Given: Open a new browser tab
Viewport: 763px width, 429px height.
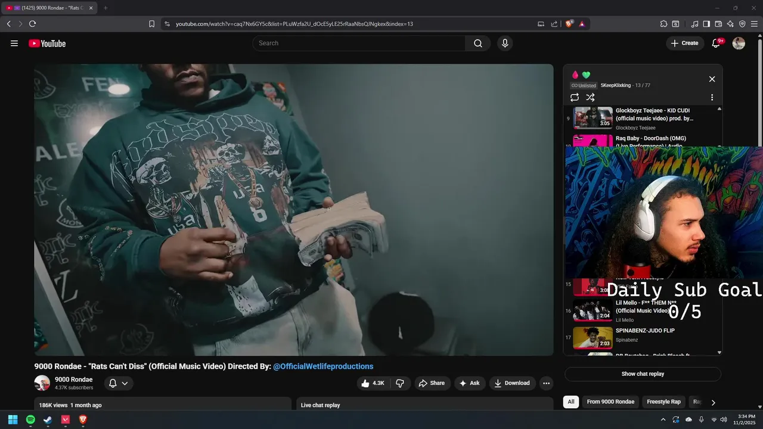Looking at the screenshot, I should click(106, 8).
